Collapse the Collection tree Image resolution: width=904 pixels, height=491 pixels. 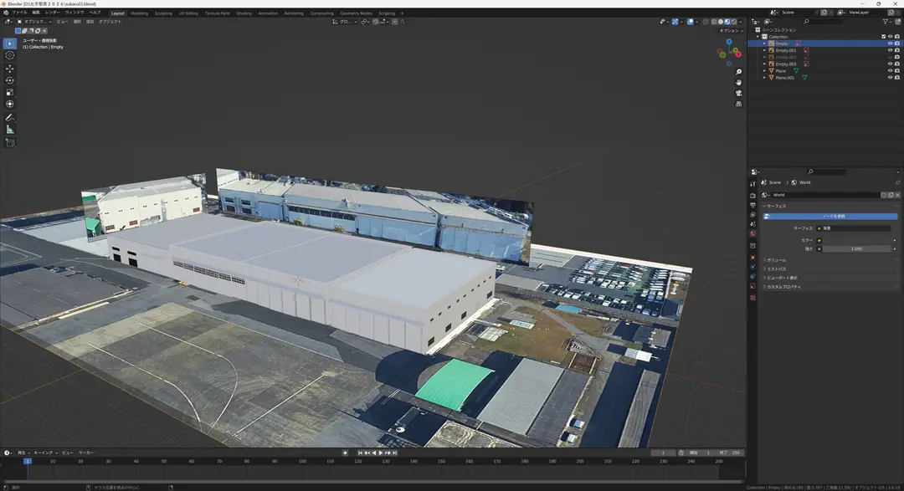click(x=758, y=37)
